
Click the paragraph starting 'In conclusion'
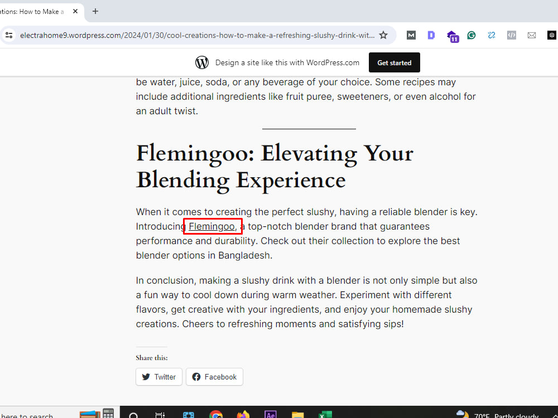(x=306, y=302)
